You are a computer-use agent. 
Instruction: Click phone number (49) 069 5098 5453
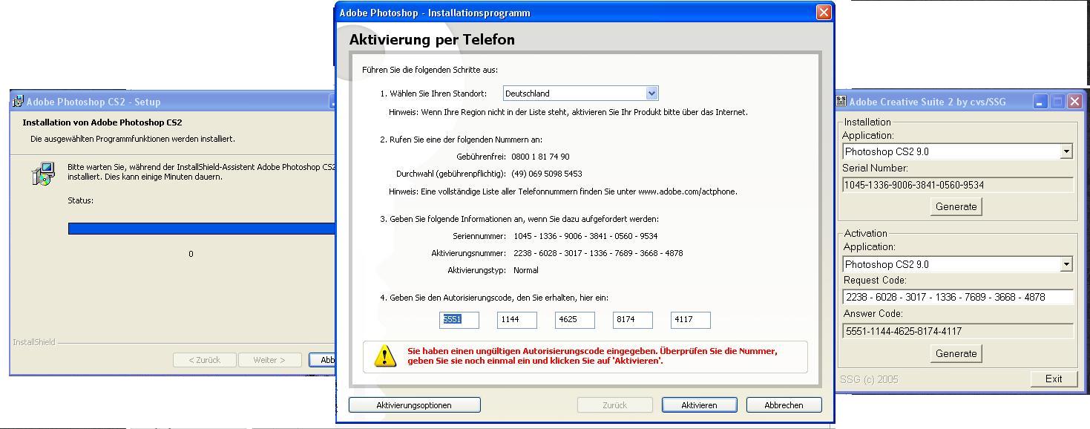pyautogui.click(x=546, y=174)
